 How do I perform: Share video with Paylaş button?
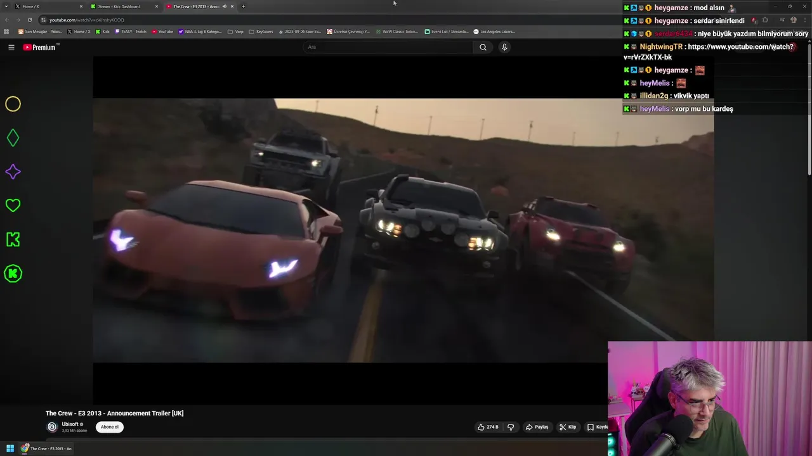click(537, 427)
